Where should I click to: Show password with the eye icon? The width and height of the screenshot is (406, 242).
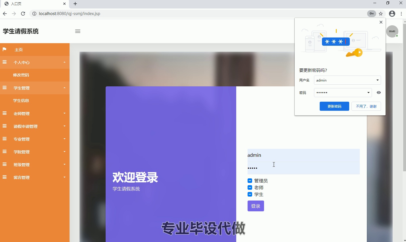(x=379, y=93)
